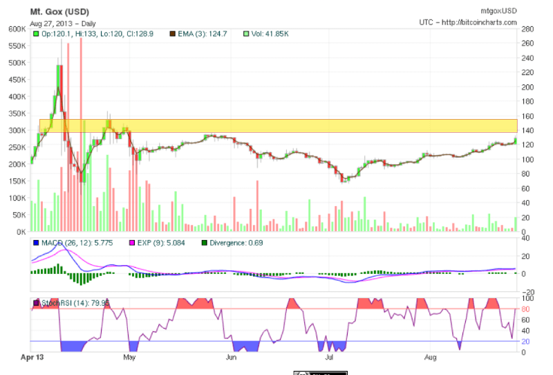Click the '100' price axis label

pos(527,160)
